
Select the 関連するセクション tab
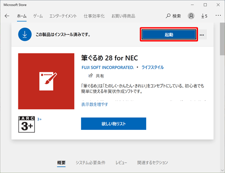click(153, 163)
